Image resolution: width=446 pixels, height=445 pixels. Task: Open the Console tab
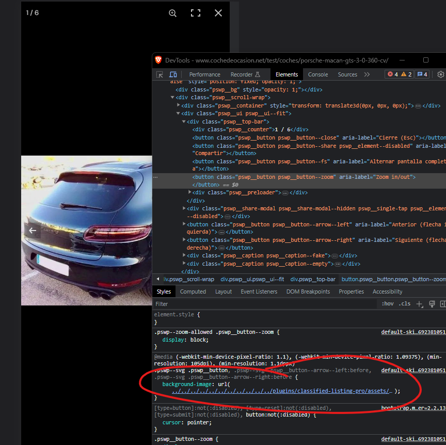pos(318,74)
